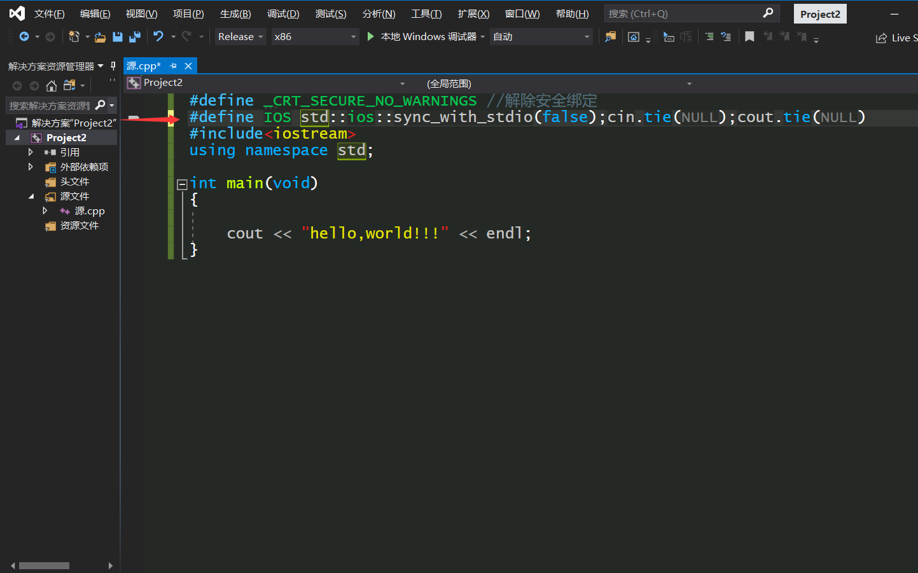The width and height of the screenshot is (918, 573).
Task: Click Home icon in Solution Explorer
Action: (52, 85)
